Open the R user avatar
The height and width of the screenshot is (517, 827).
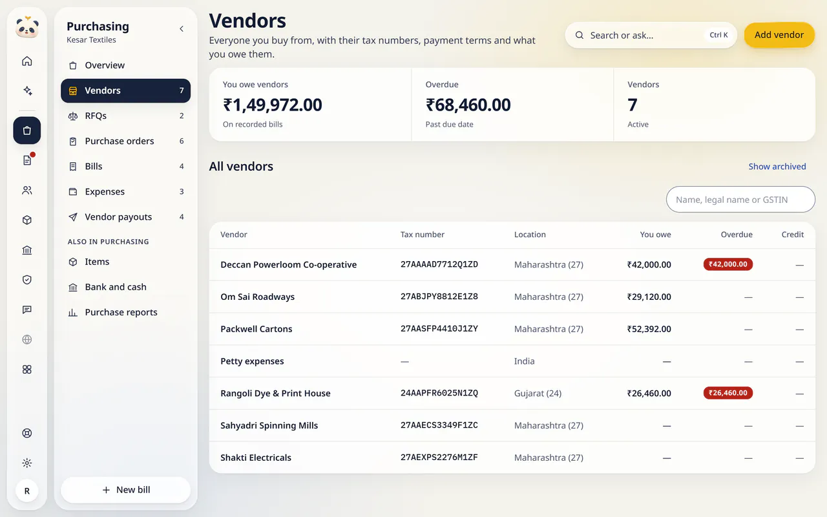pos(27,491)
